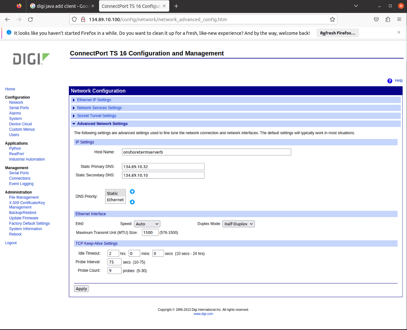
Task: Move DNS Priority entry up with blue arrow
Action: click(132, 191)
